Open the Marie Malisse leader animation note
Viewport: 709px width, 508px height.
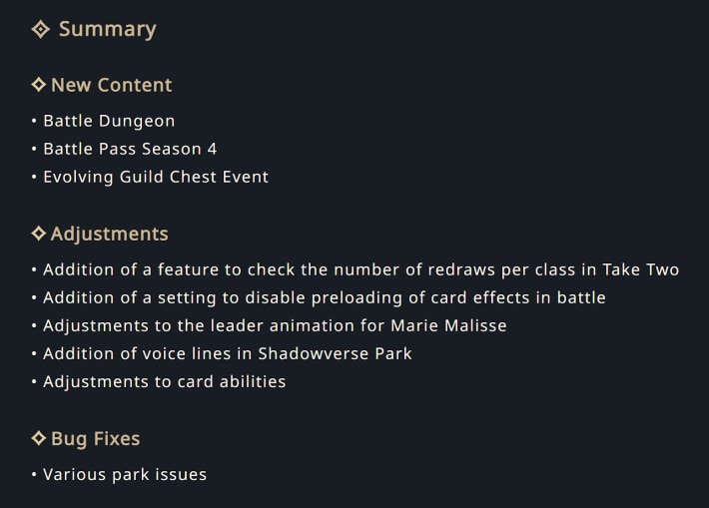coord(275,325)
